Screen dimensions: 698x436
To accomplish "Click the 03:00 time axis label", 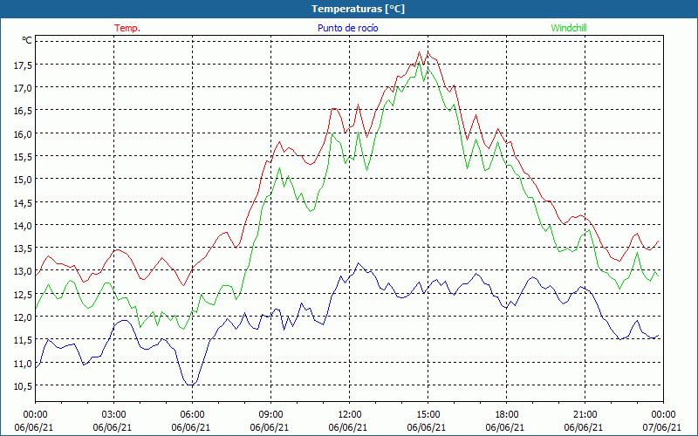I will (x=114, y=415).
